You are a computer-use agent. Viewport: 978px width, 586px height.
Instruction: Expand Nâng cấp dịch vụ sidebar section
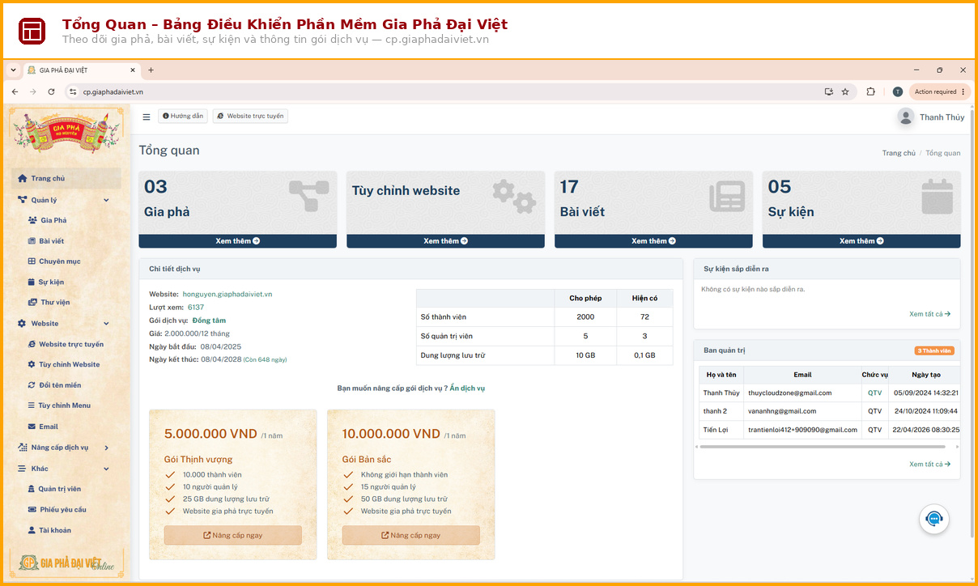click(x=66, y=448)
